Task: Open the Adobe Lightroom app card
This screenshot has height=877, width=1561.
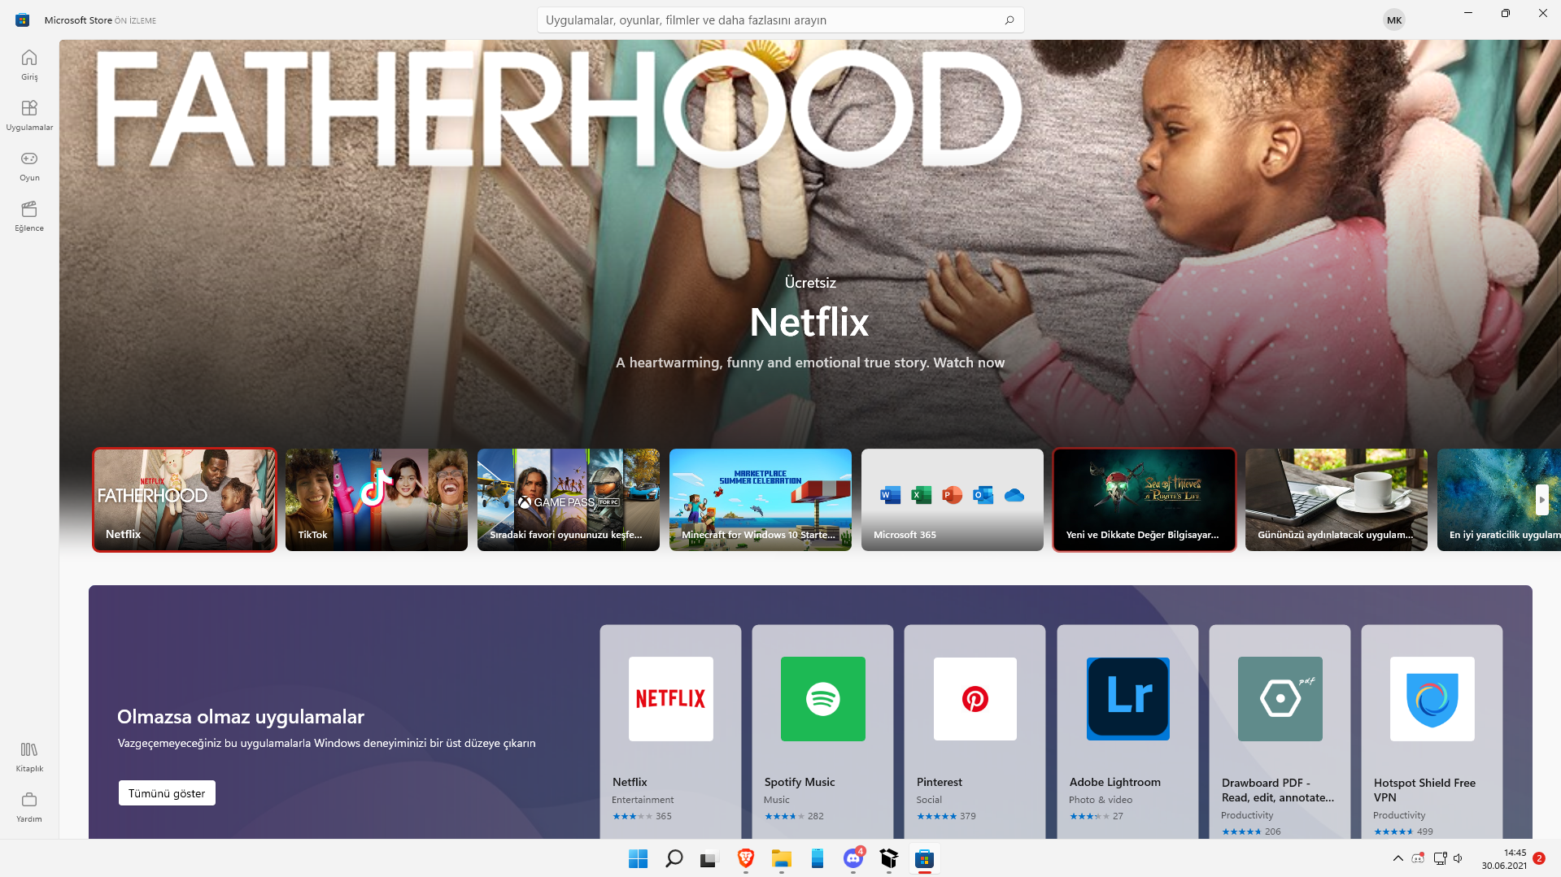Action: 1127,732
